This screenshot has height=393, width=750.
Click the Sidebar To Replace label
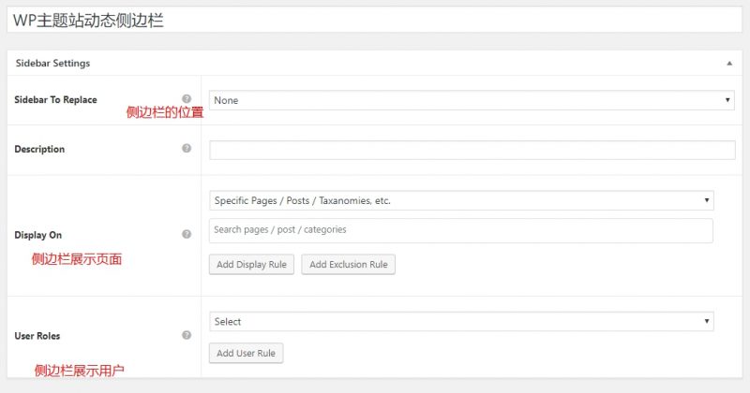[56, 99]
